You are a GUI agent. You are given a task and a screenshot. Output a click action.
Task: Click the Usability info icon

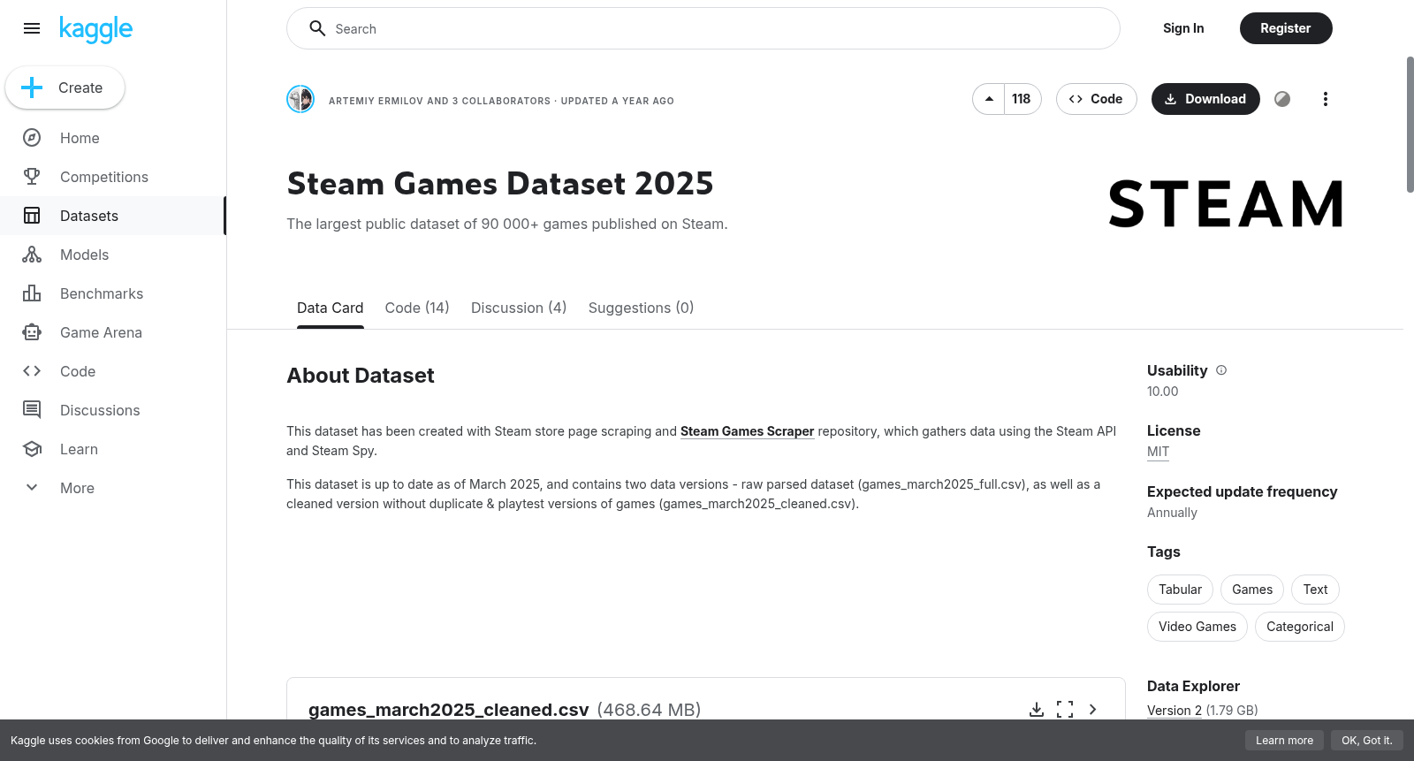click(x=1221, y=370)
